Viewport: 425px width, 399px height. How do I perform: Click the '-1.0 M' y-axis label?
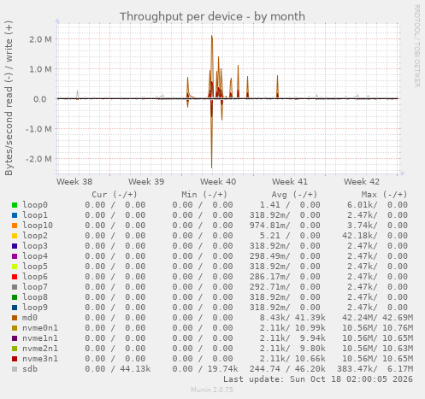click(x=38, y=129)
